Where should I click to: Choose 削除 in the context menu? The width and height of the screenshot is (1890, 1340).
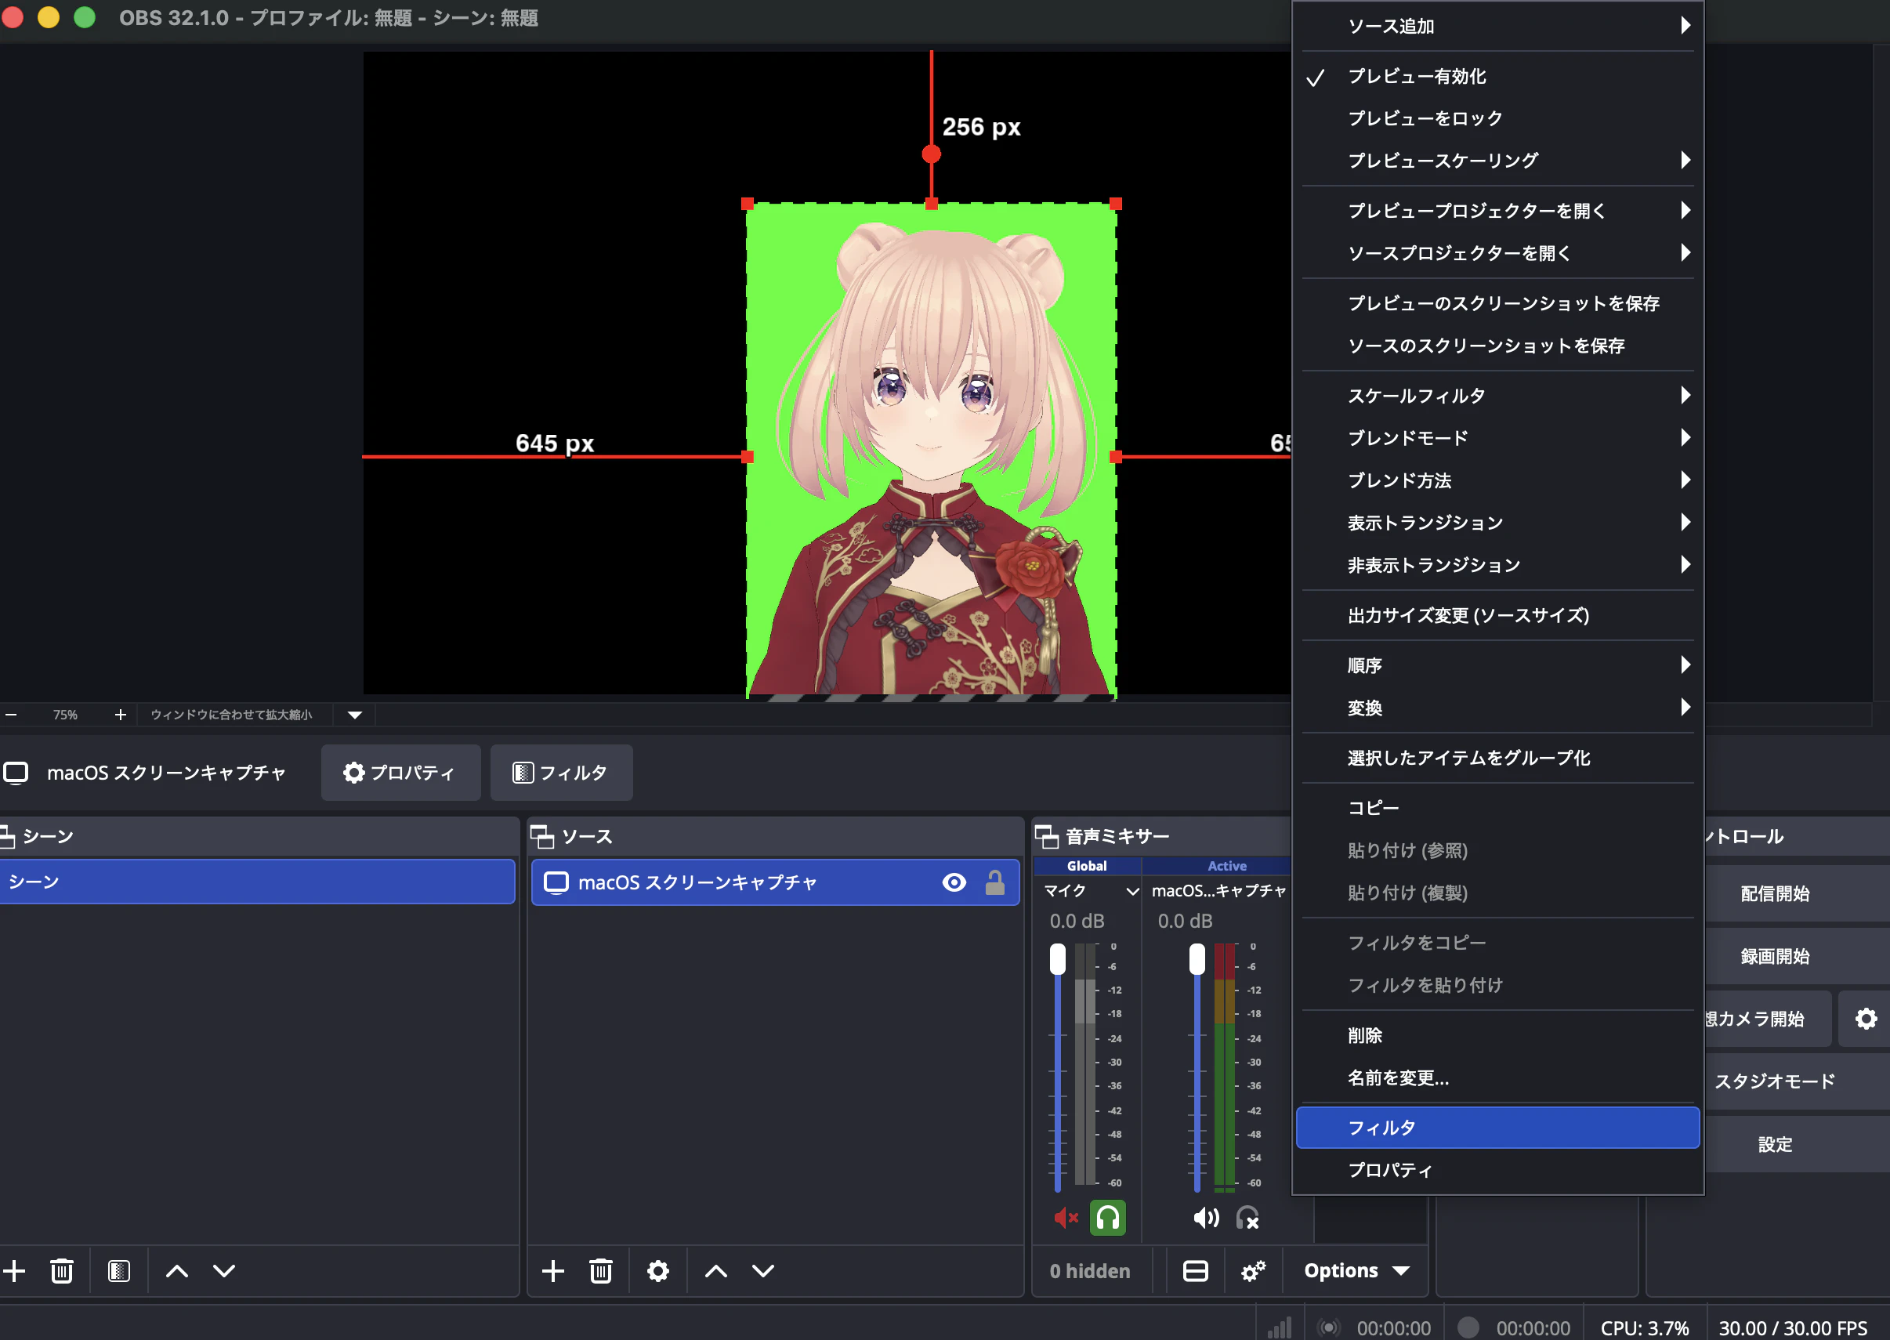tap(1497, 1035)
